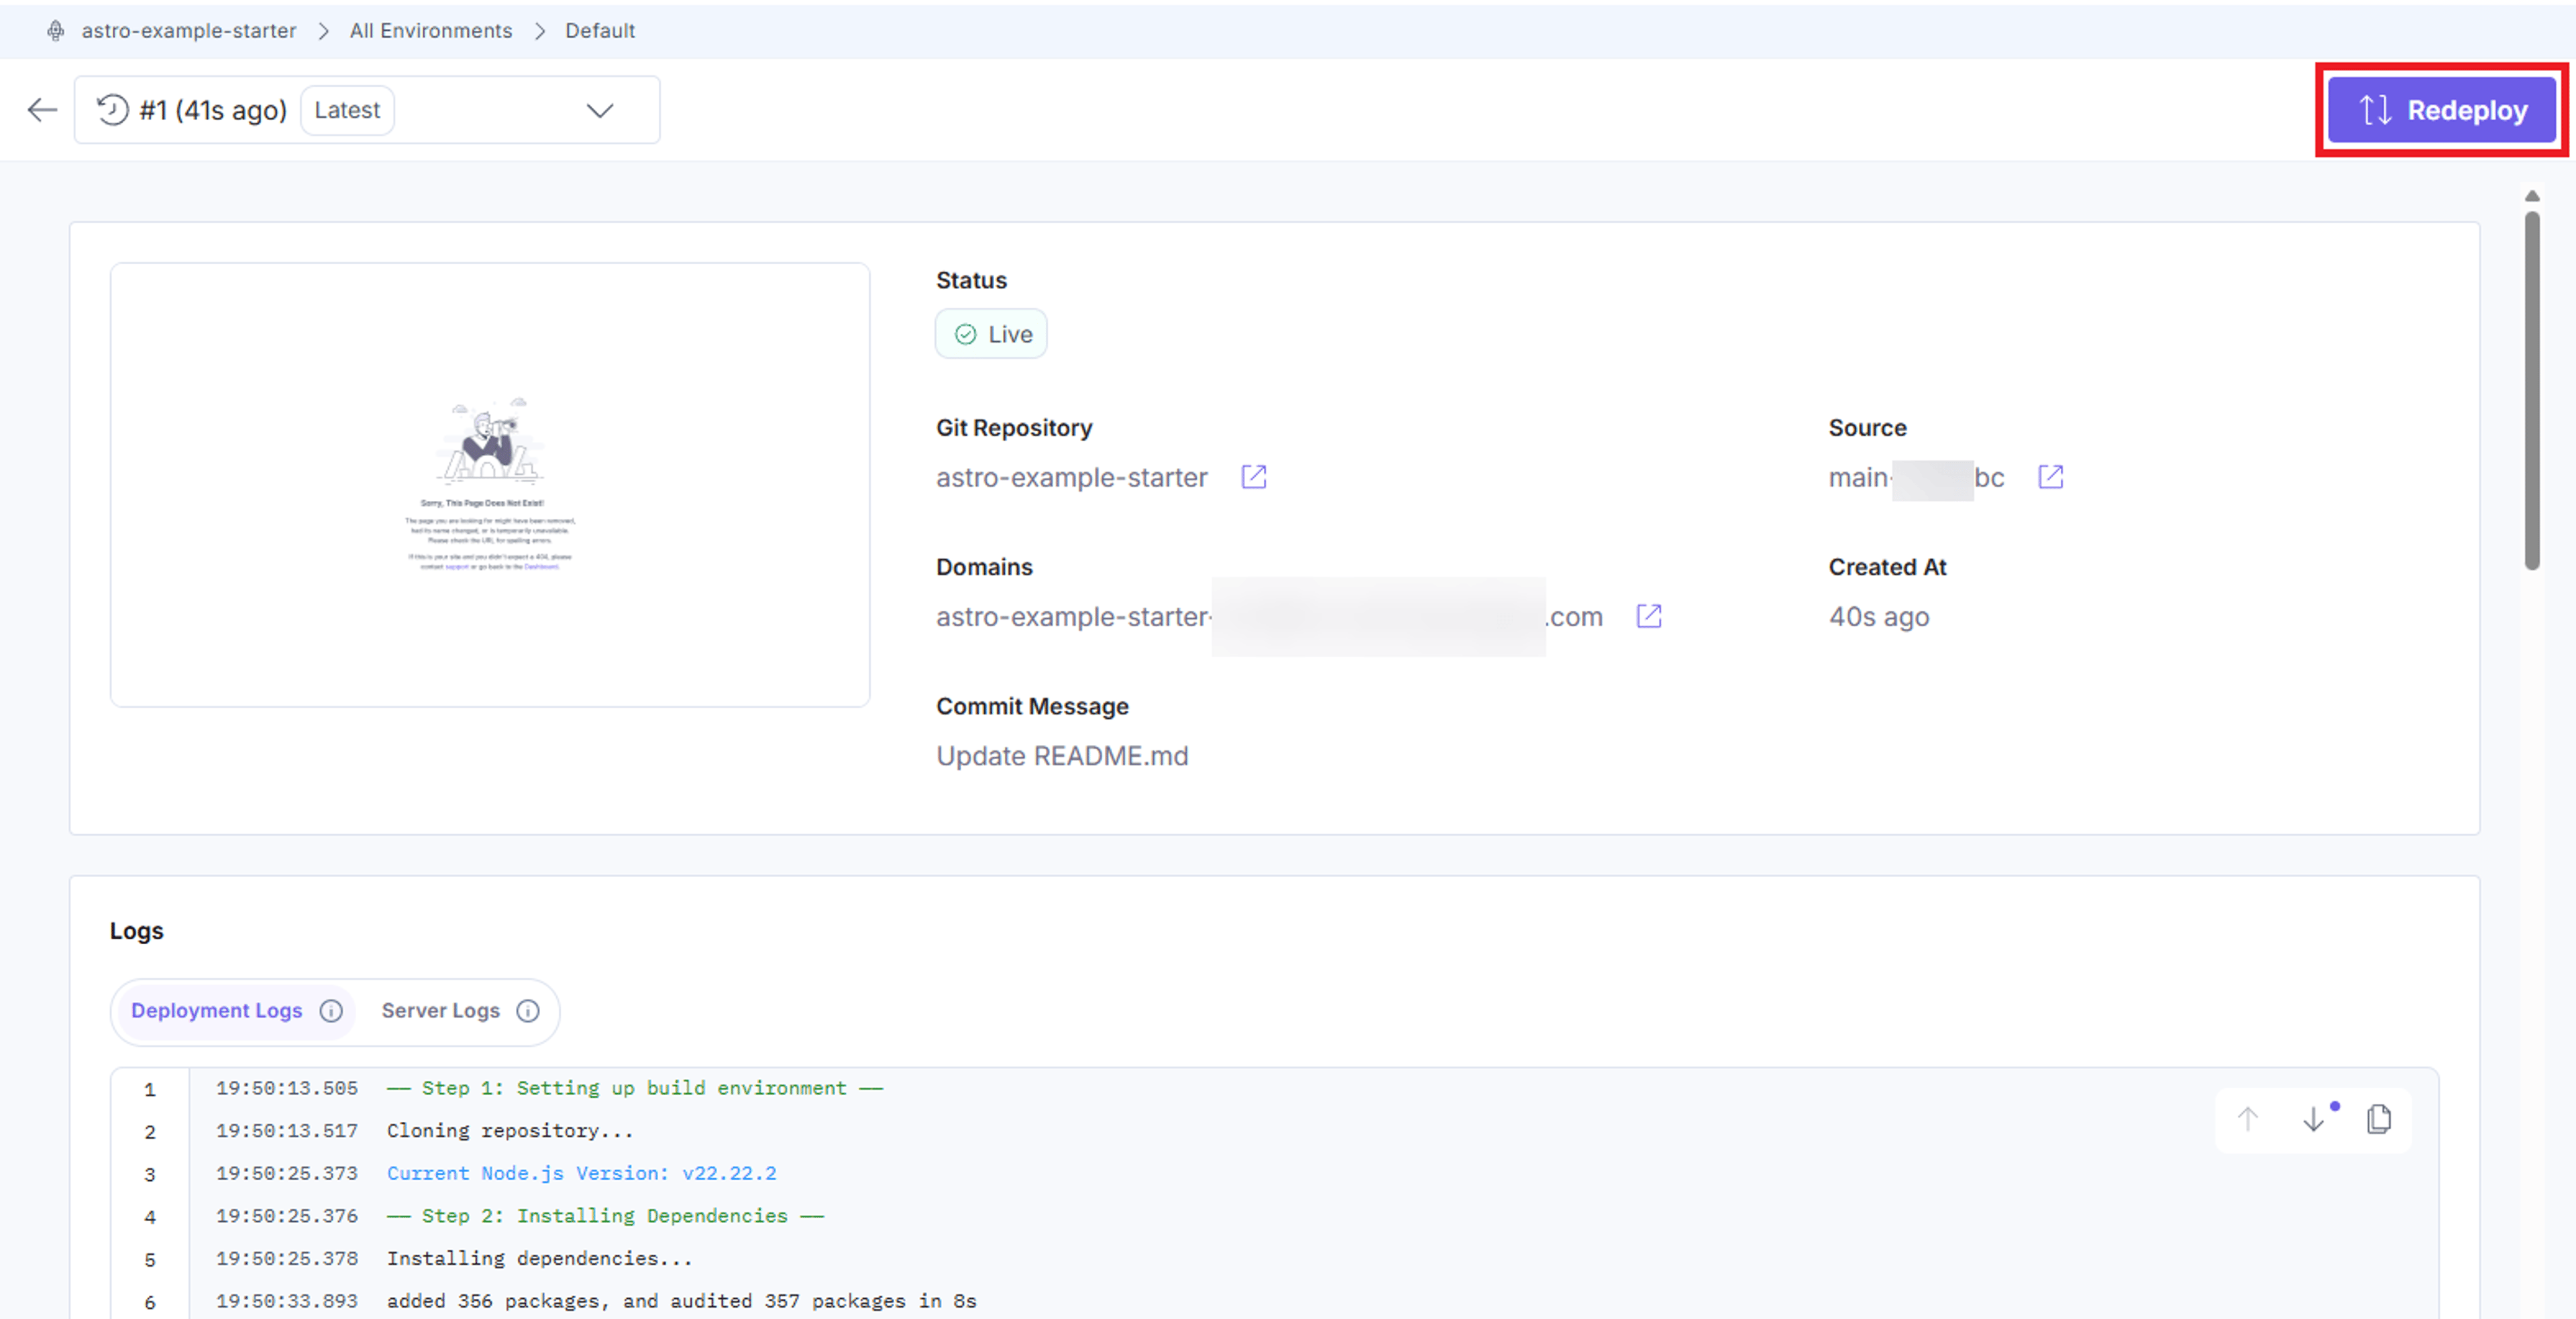Jump to top of logs arrow
2576x1319 pixels.
point(2247,1119)
